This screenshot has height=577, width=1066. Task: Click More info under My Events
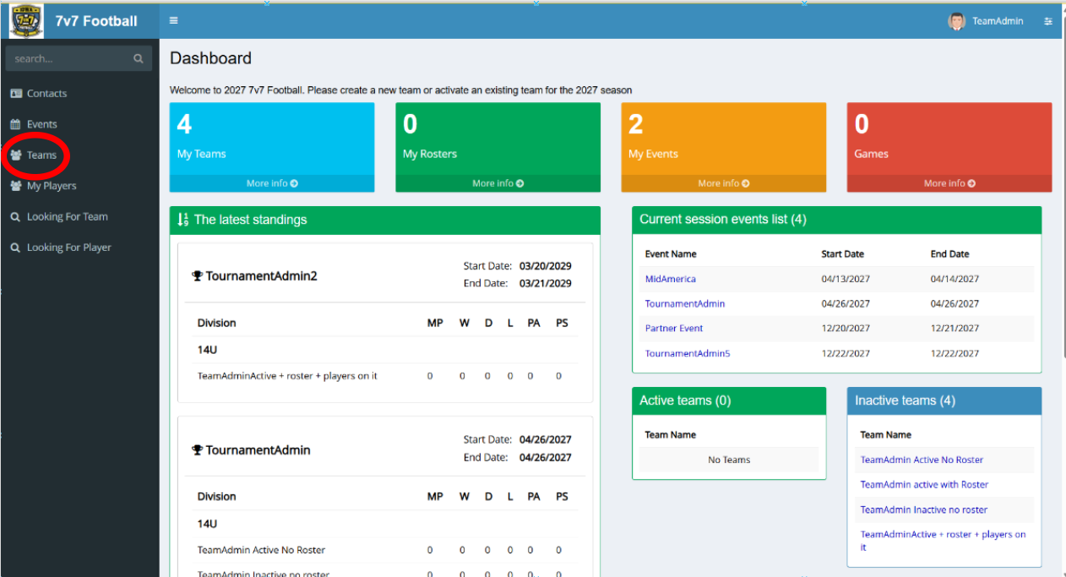click(x=723, y=183)
